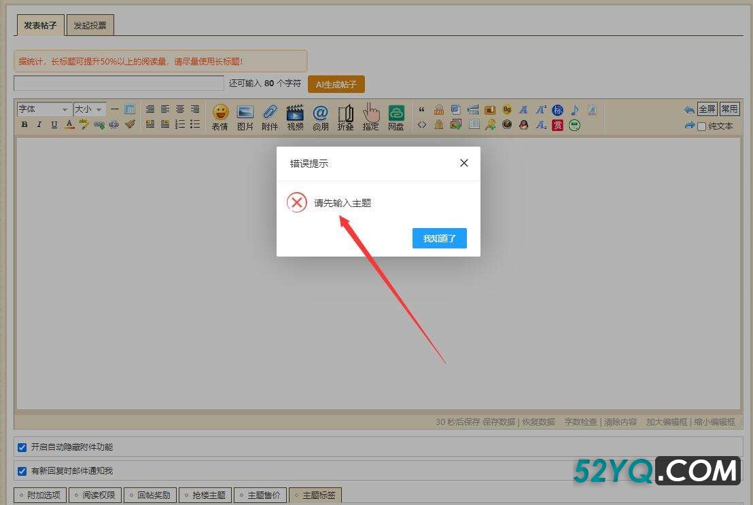
Task: Disable 有新回复时邮件通知我 checkbox
Action: pos(22,471)
